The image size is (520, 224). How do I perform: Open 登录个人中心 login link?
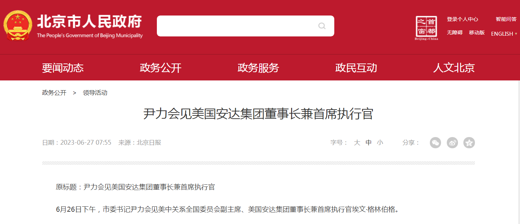(x=463, y=19)
